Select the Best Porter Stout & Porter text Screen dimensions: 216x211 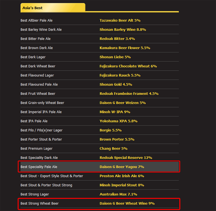click(41, 139)
